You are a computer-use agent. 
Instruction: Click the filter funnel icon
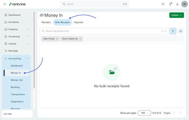pyautogui.click(x=173, y=31)
